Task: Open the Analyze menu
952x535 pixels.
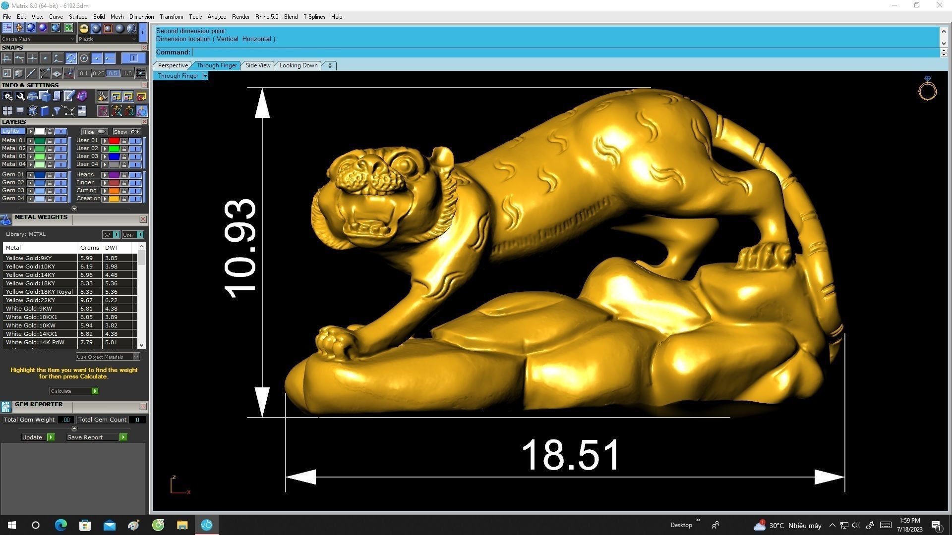Action: pos(217,17)
